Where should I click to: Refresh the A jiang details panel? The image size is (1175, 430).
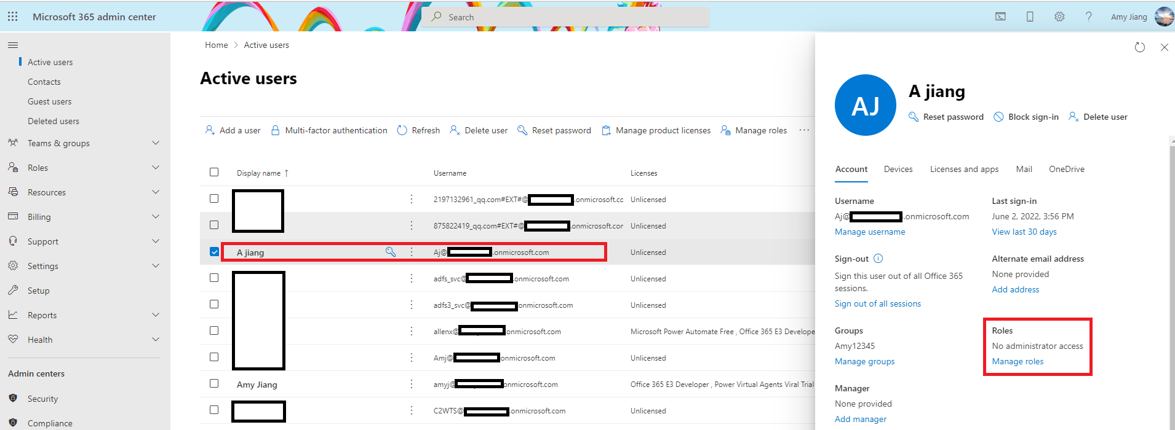1140,47
